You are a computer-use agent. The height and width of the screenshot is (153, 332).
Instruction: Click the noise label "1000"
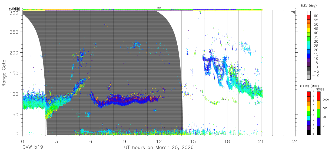pos(325,108)
